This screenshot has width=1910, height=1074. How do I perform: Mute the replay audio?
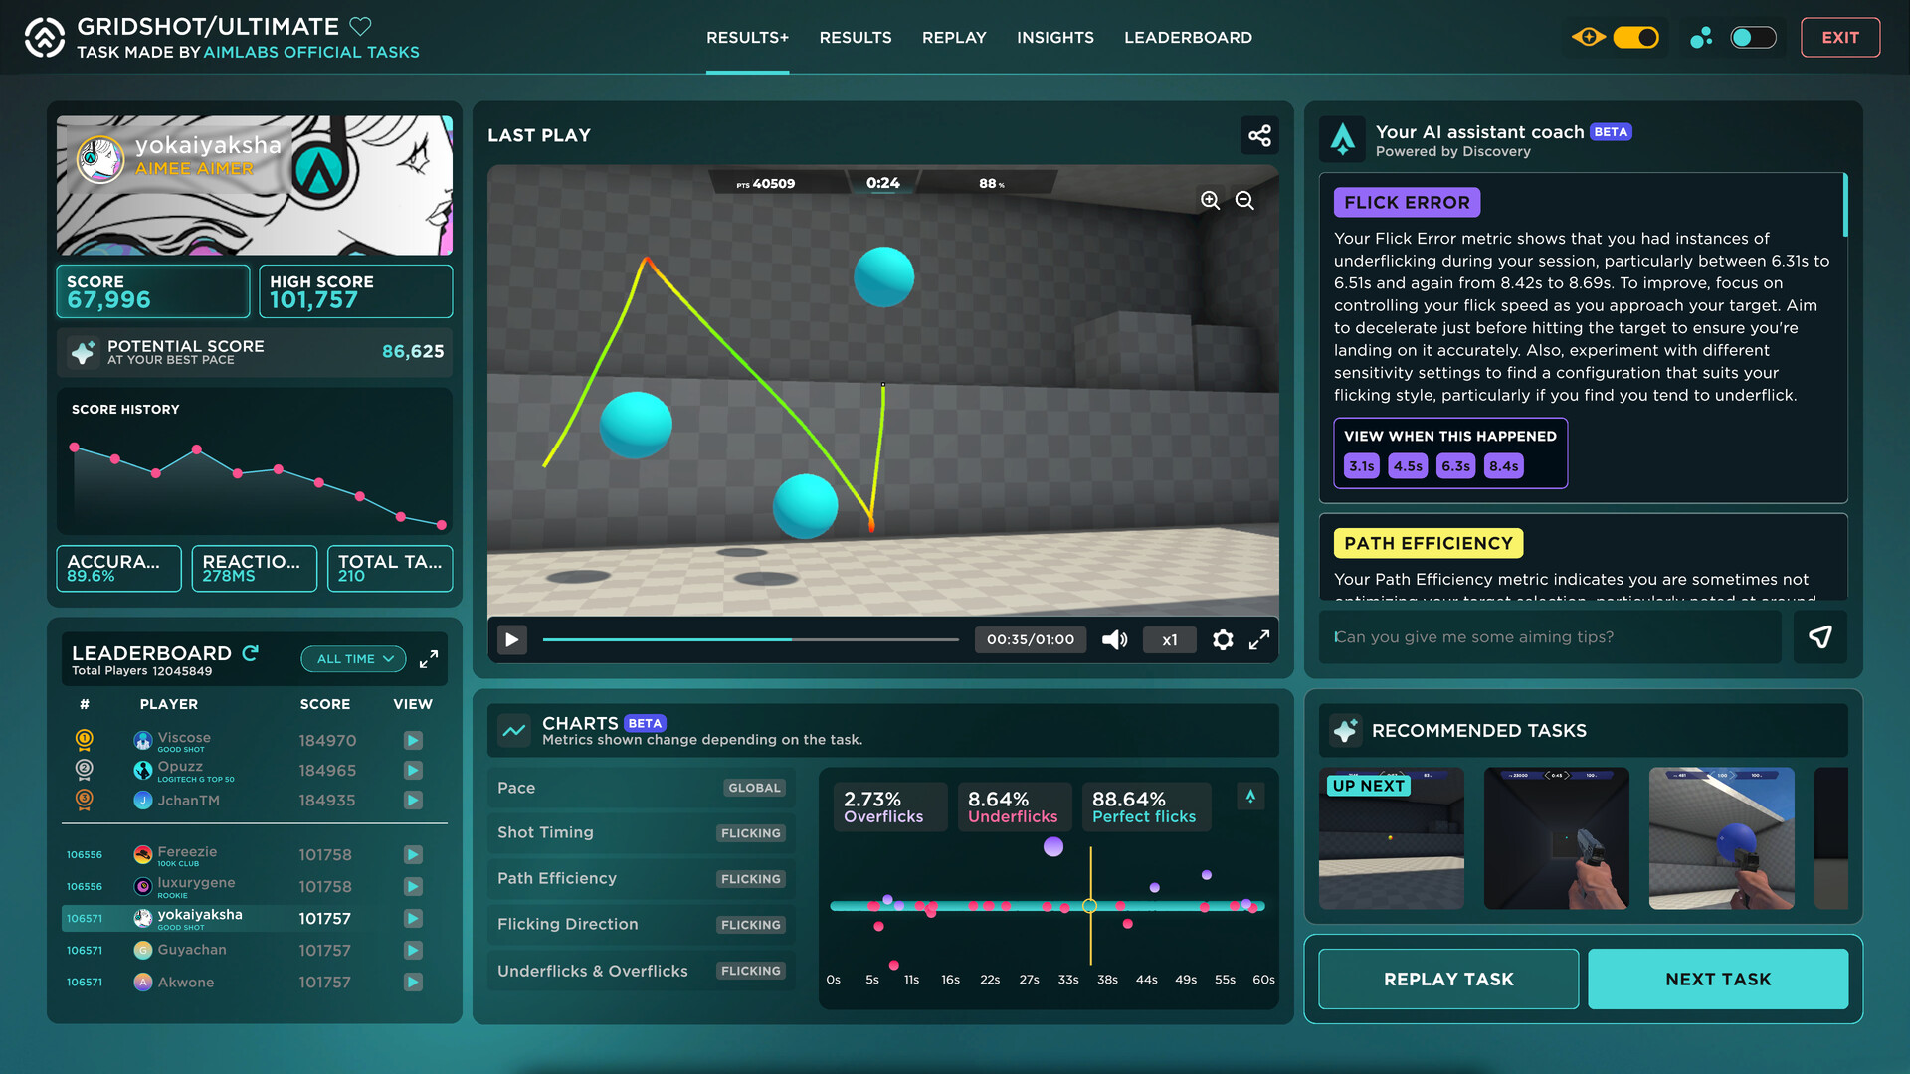click(1114, 639)
